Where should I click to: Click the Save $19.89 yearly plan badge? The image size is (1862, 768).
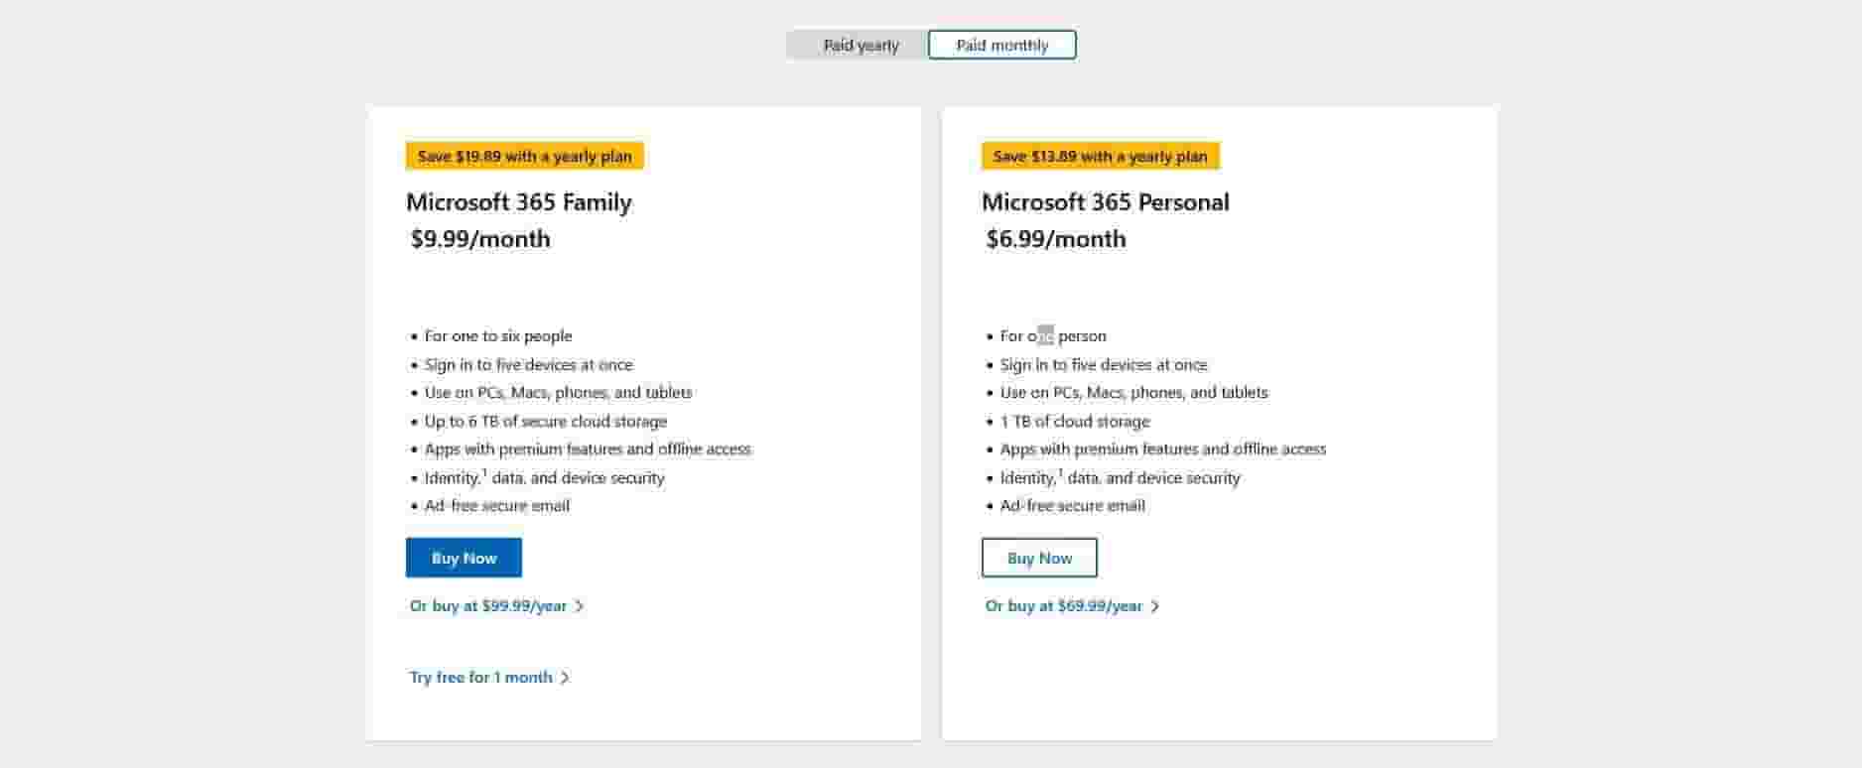523,156
